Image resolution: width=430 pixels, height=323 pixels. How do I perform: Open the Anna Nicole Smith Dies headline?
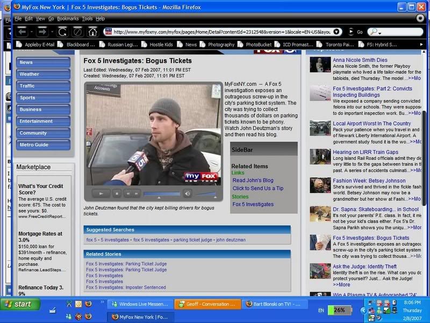coord(360,60)
